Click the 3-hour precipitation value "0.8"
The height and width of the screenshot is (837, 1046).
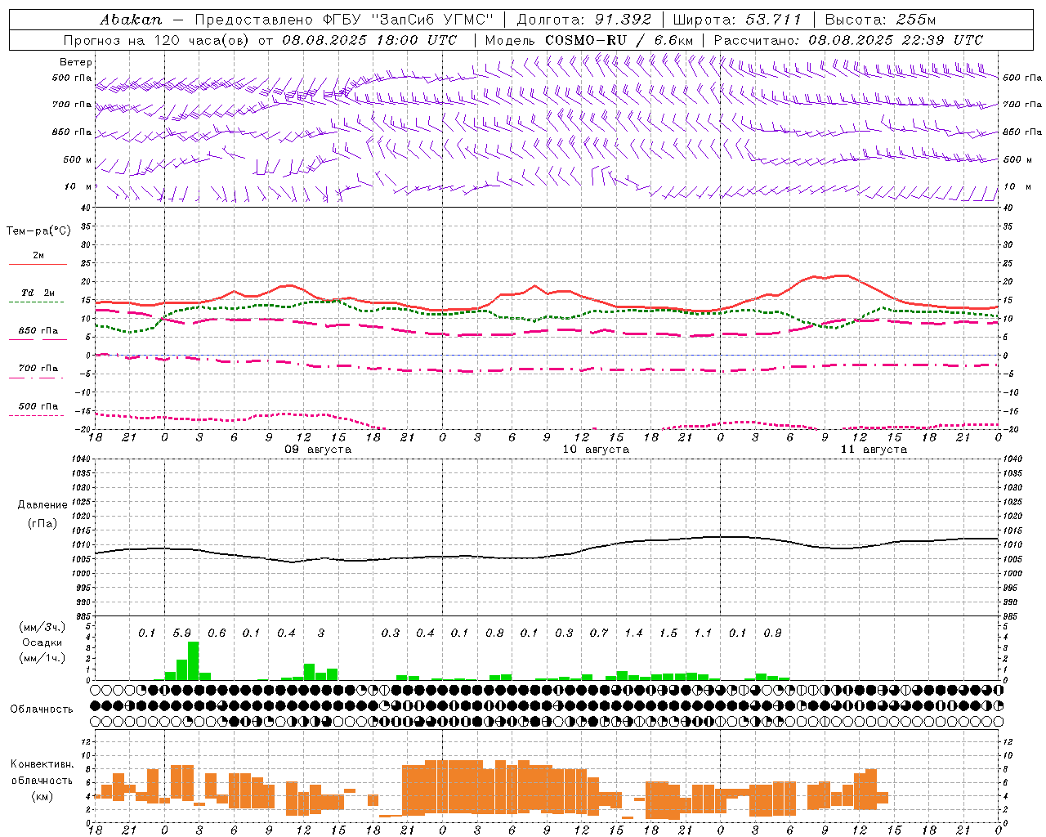point(494,633)
